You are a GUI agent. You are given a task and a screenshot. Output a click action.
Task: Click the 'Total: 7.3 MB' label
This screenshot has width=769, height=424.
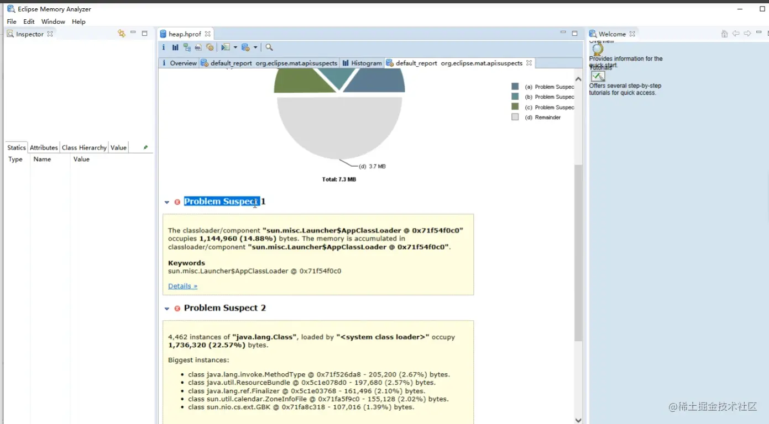point(339,179)
